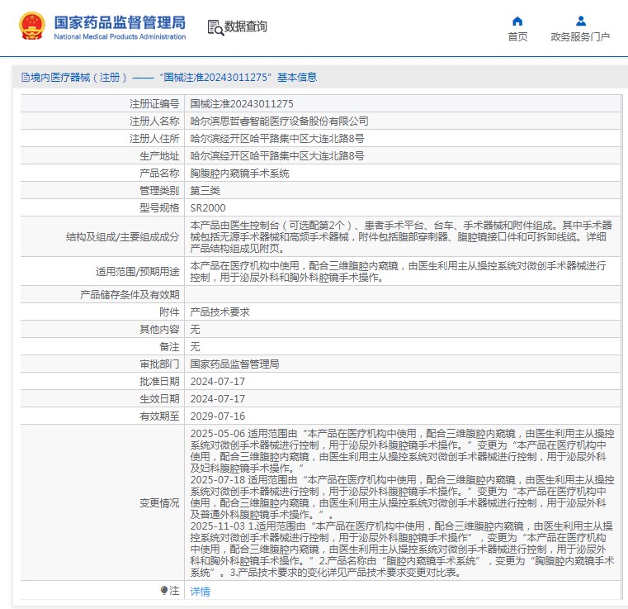Click the 备注 label
The image size is (628, 609).
click(x=169, y=346)
